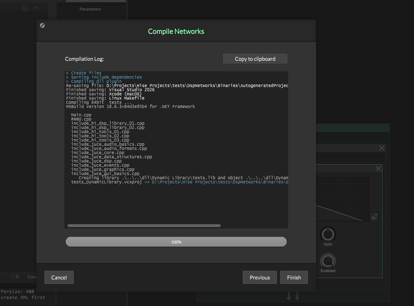The height and width of the screenshot is (306, 414).
Task: Go back with the Previous button
Action: 260,277
